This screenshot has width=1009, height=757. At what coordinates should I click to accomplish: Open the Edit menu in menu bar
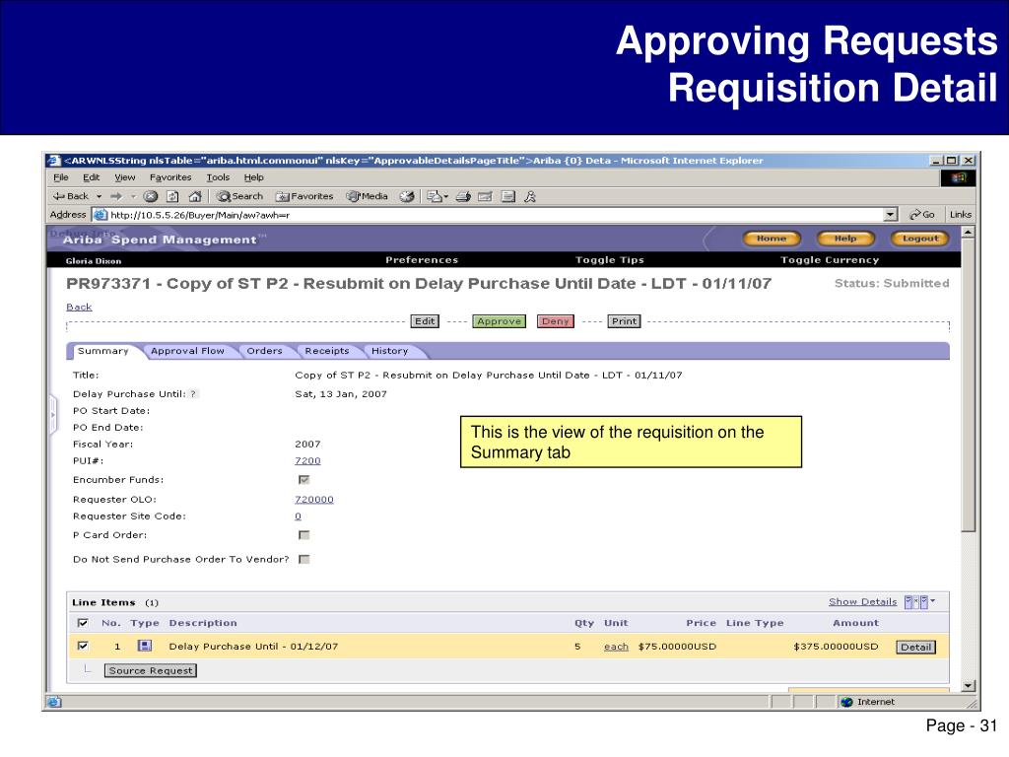[x=91, y=177]
